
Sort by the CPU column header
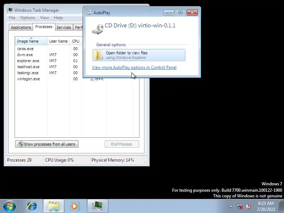tap(76, 41)
